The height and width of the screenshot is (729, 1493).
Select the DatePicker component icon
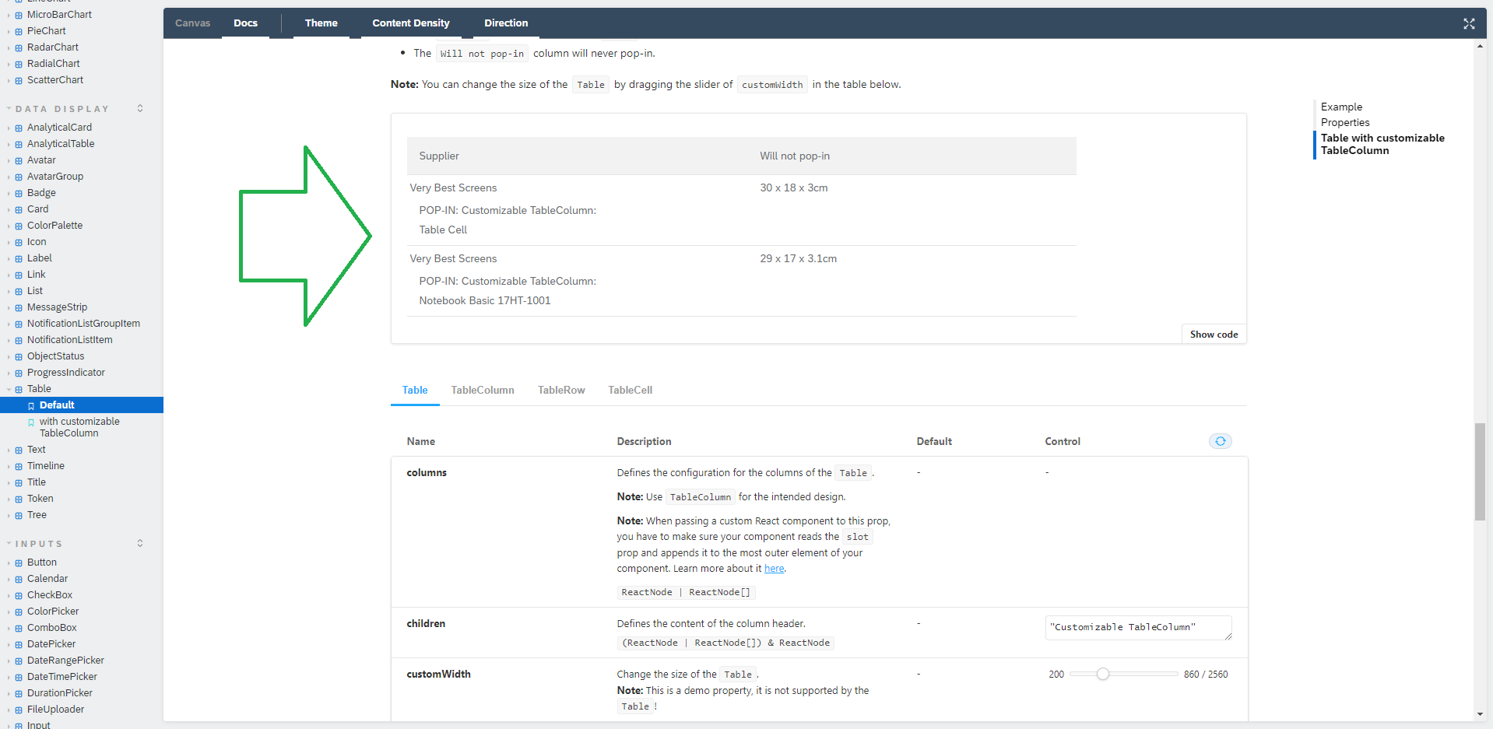pos(17,643)
